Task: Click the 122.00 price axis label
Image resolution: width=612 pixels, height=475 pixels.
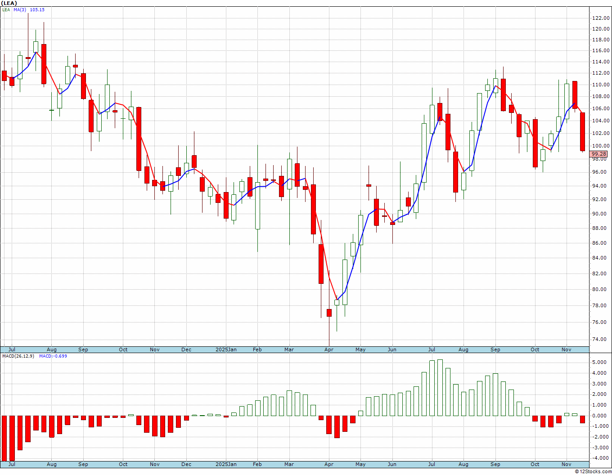Action: tap(601, 18)
